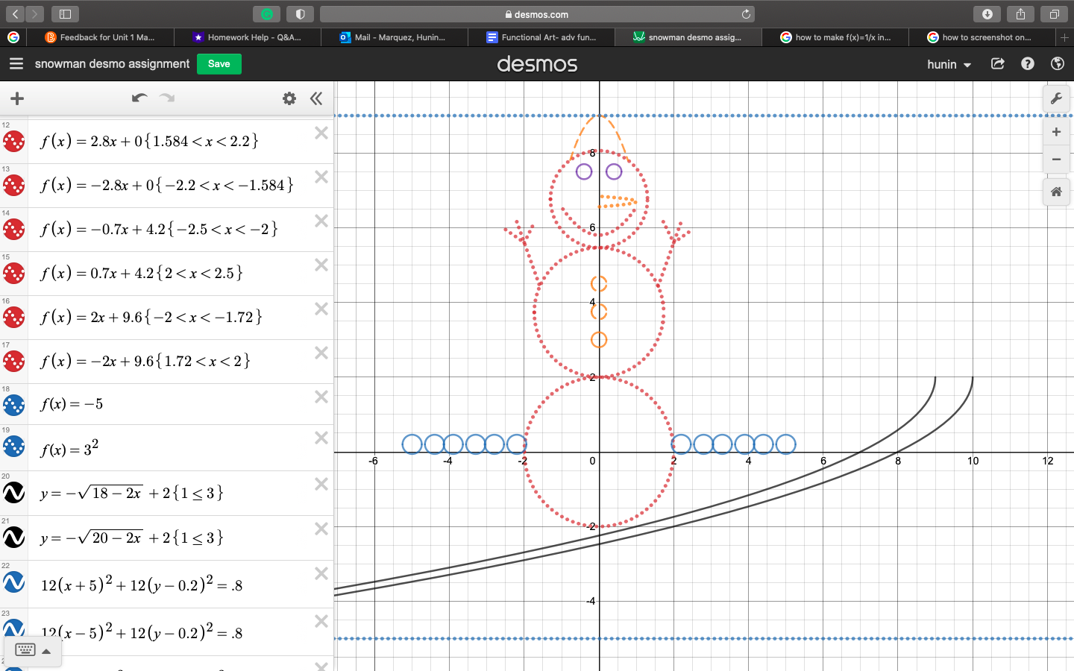
Task: Collapse the expression list panel
Action: coord(316,98)
